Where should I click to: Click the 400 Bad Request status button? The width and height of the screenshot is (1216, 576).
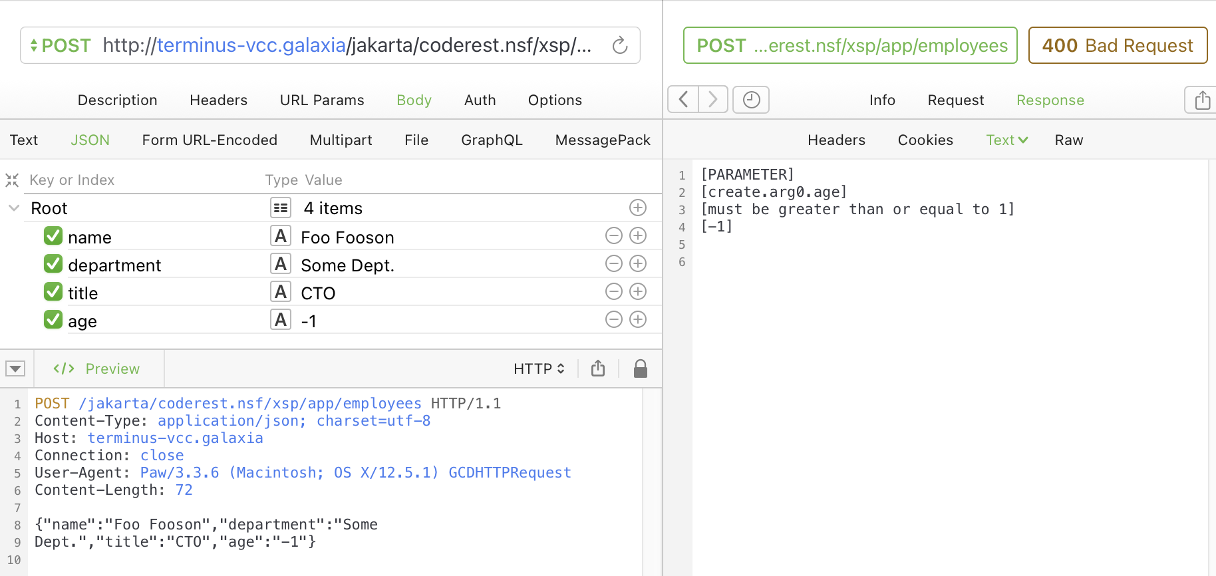pyautogui.click(x=1117, y=45)
